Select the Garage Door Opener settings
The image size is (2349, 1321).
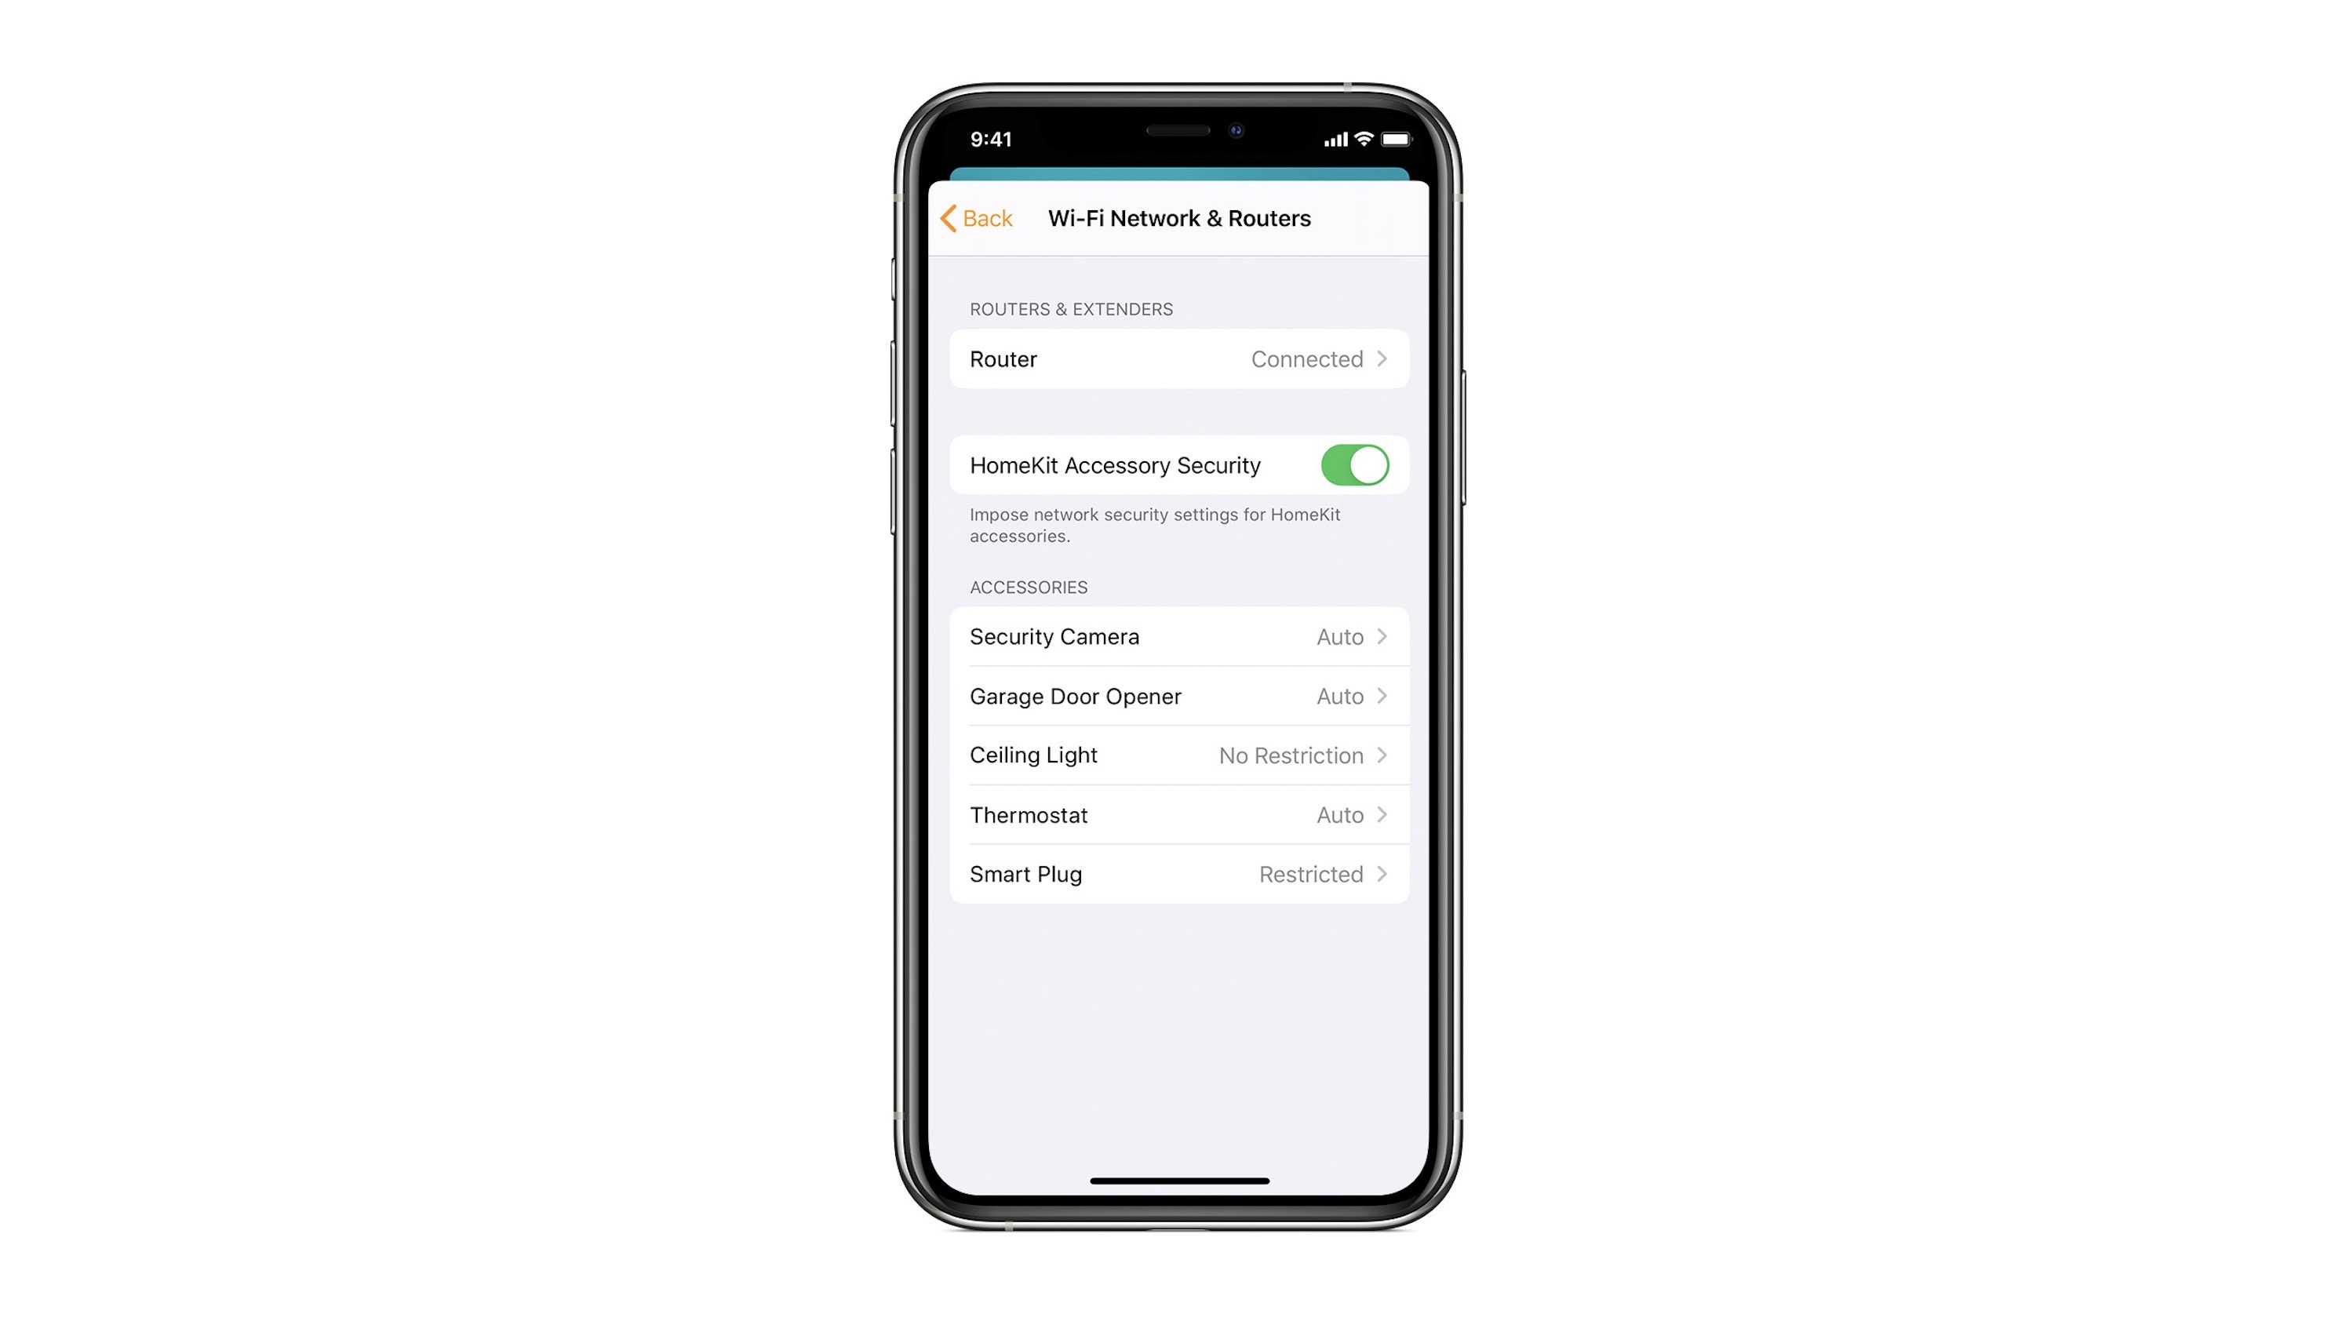(1174, 695)
